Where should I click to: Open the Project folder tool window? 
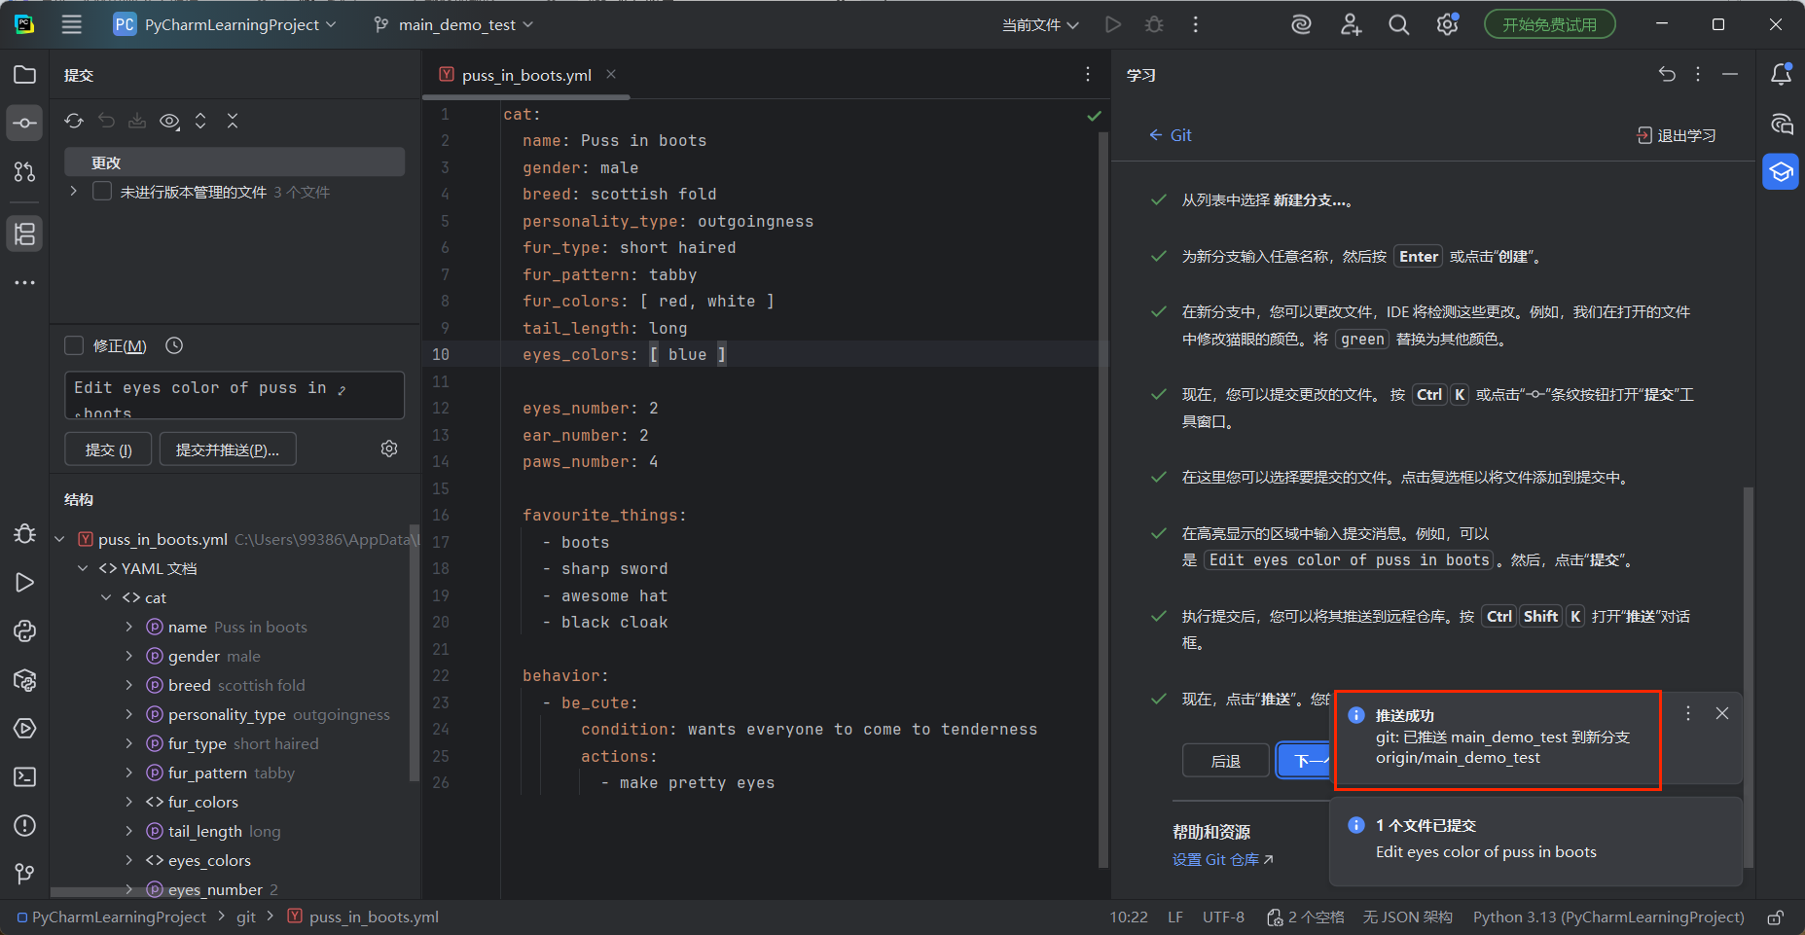[25, 75]
